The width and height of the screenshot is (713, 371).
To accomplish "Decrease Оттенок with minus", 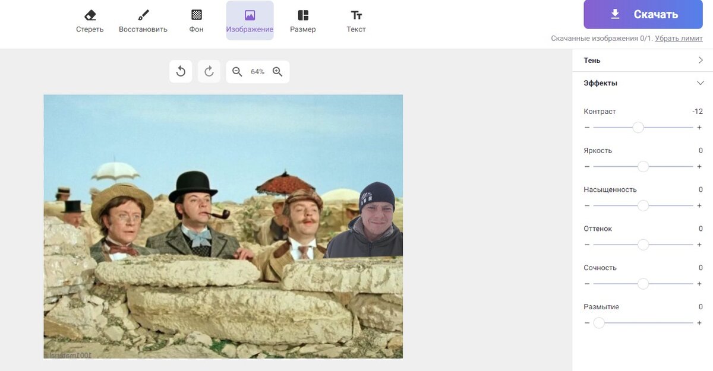I will [x=587, y=245].
